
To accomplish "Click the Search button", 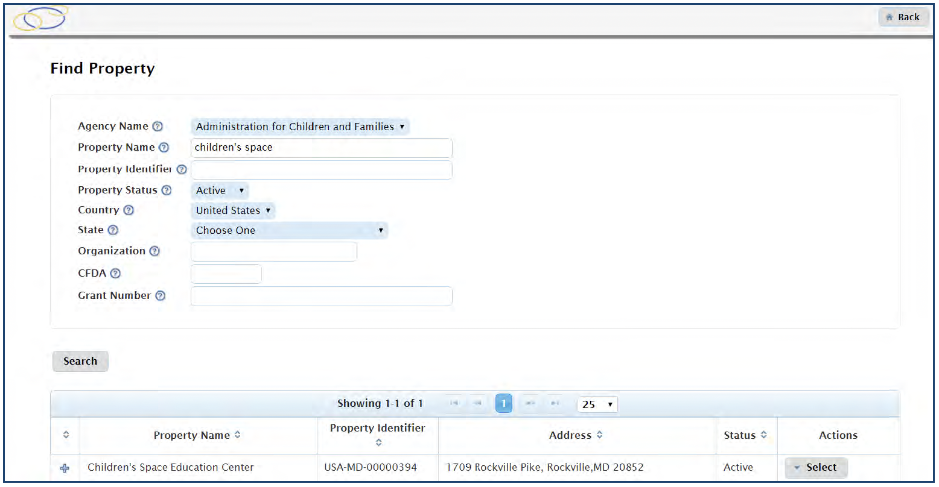I will [x=80, y=362].
